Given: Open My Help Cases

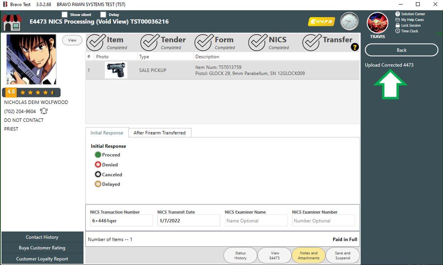Looking at the screenshot, I should [410, 20].
